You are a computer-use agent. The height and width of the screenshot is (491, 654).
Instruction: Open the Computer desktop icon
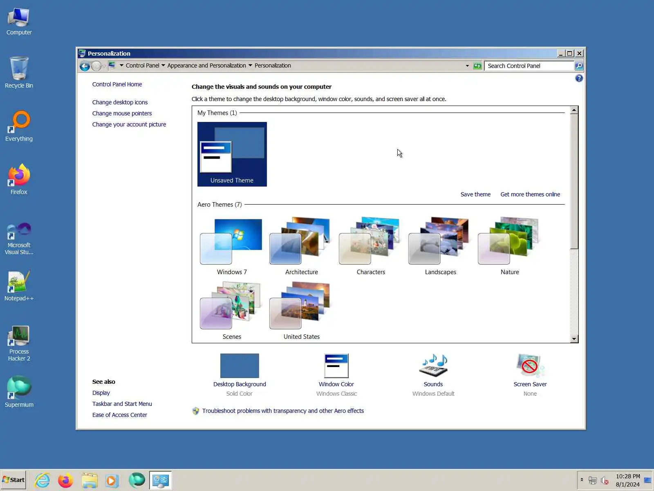point(19,21)
